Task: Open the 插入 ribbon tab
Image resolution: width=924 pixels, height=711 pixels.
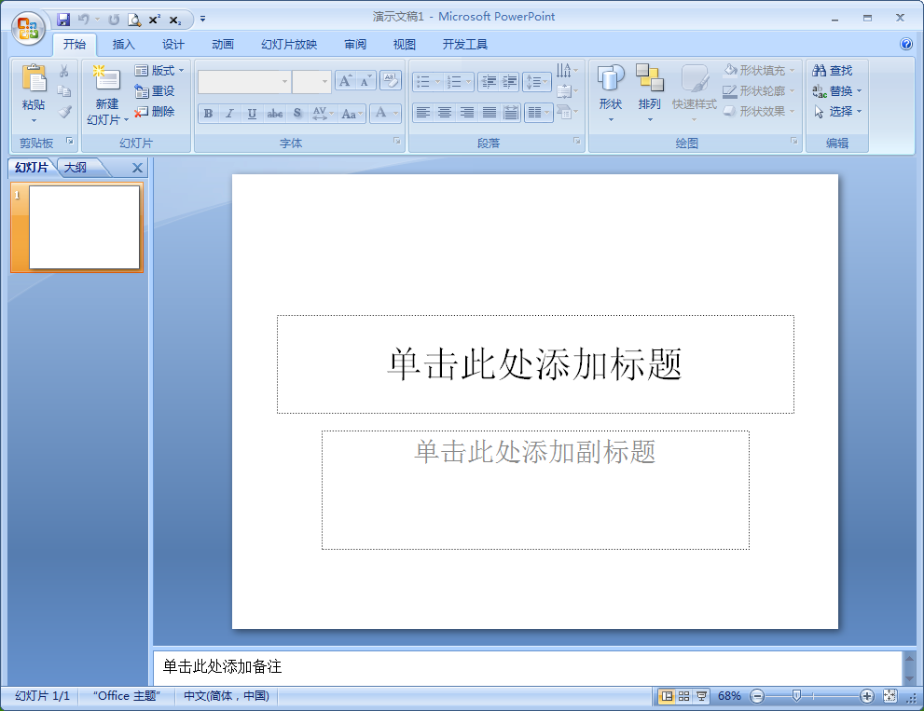Action: [x=124, y=44]
